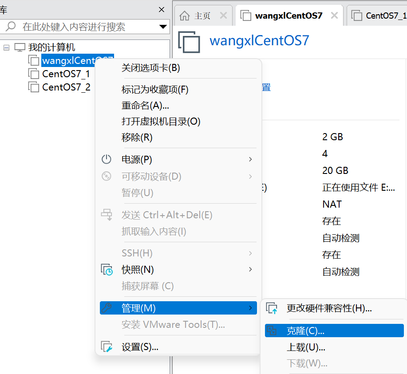The width and height of the screenshot is (407, 374).
Task: Click the VM icon on wangxlCentOS7 tab
Action: (x=245, y=16)
